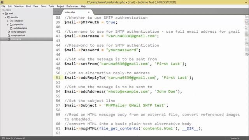Click the SMTPAuth property name
Viewport: 249px width, 140px height.
(90, 22)
